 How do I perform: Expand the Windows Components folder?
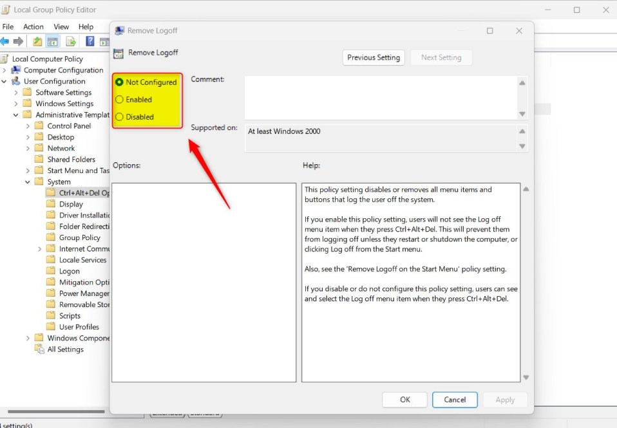[28, 338]
